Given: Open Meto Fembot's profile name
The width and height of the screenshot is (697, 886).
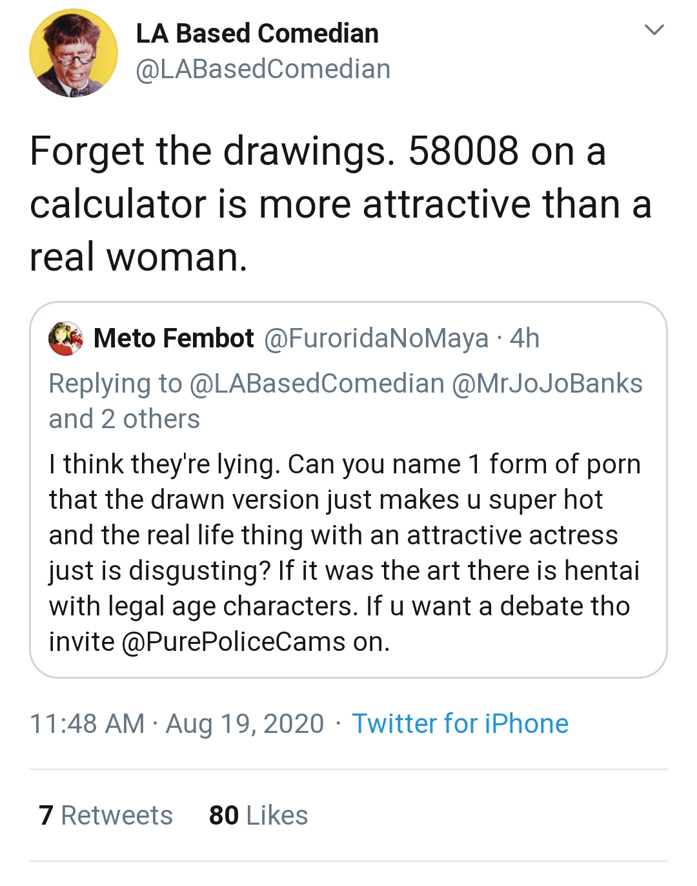Looking at the screenshot, I should (174, 338).
